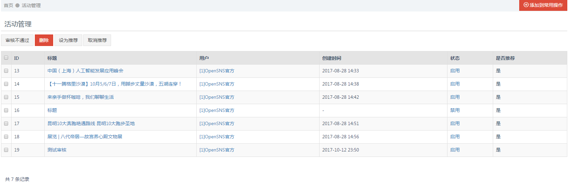
Task: Click the 取消推荐 button
Action: (97, 40)
